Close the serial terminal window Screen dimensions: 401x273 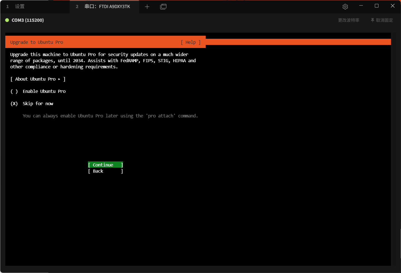click(392, 6)
